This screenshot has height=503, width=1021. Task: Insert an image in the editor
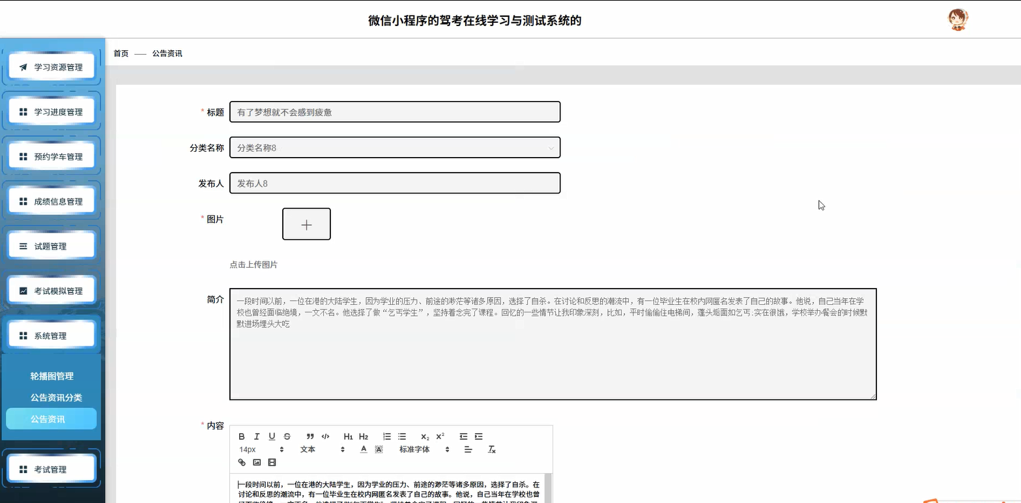257,463
